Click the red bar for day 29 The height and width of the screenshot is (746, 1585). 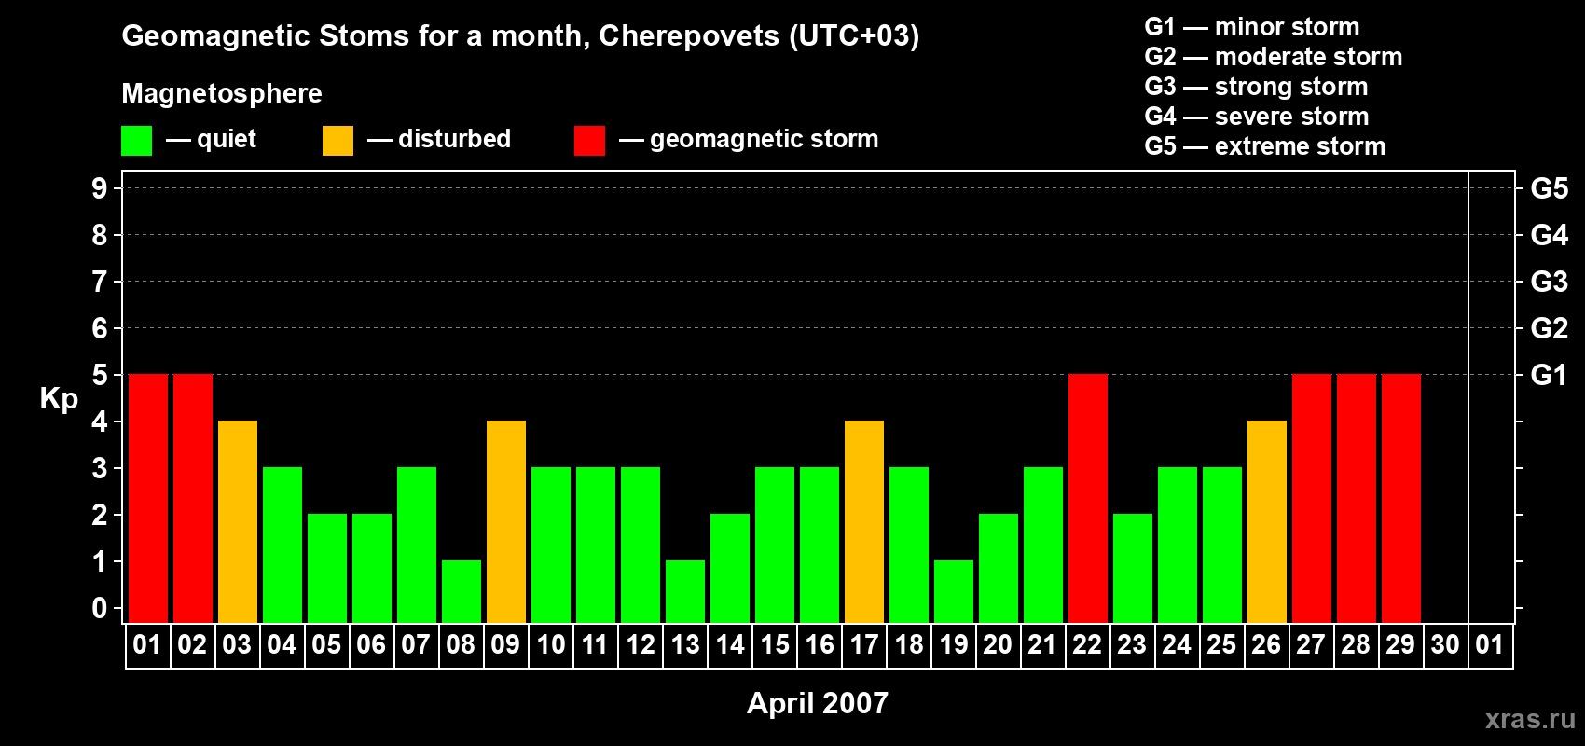[1400, 498]
